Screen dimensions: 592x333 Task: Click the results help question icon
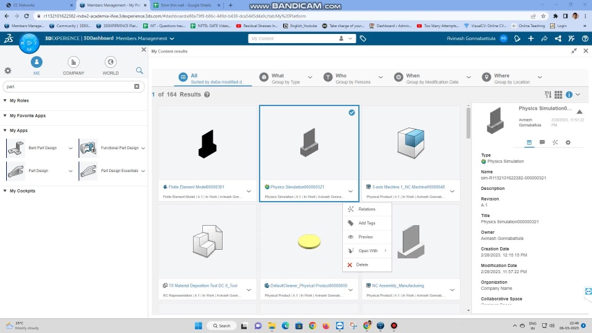coord(207,94)
